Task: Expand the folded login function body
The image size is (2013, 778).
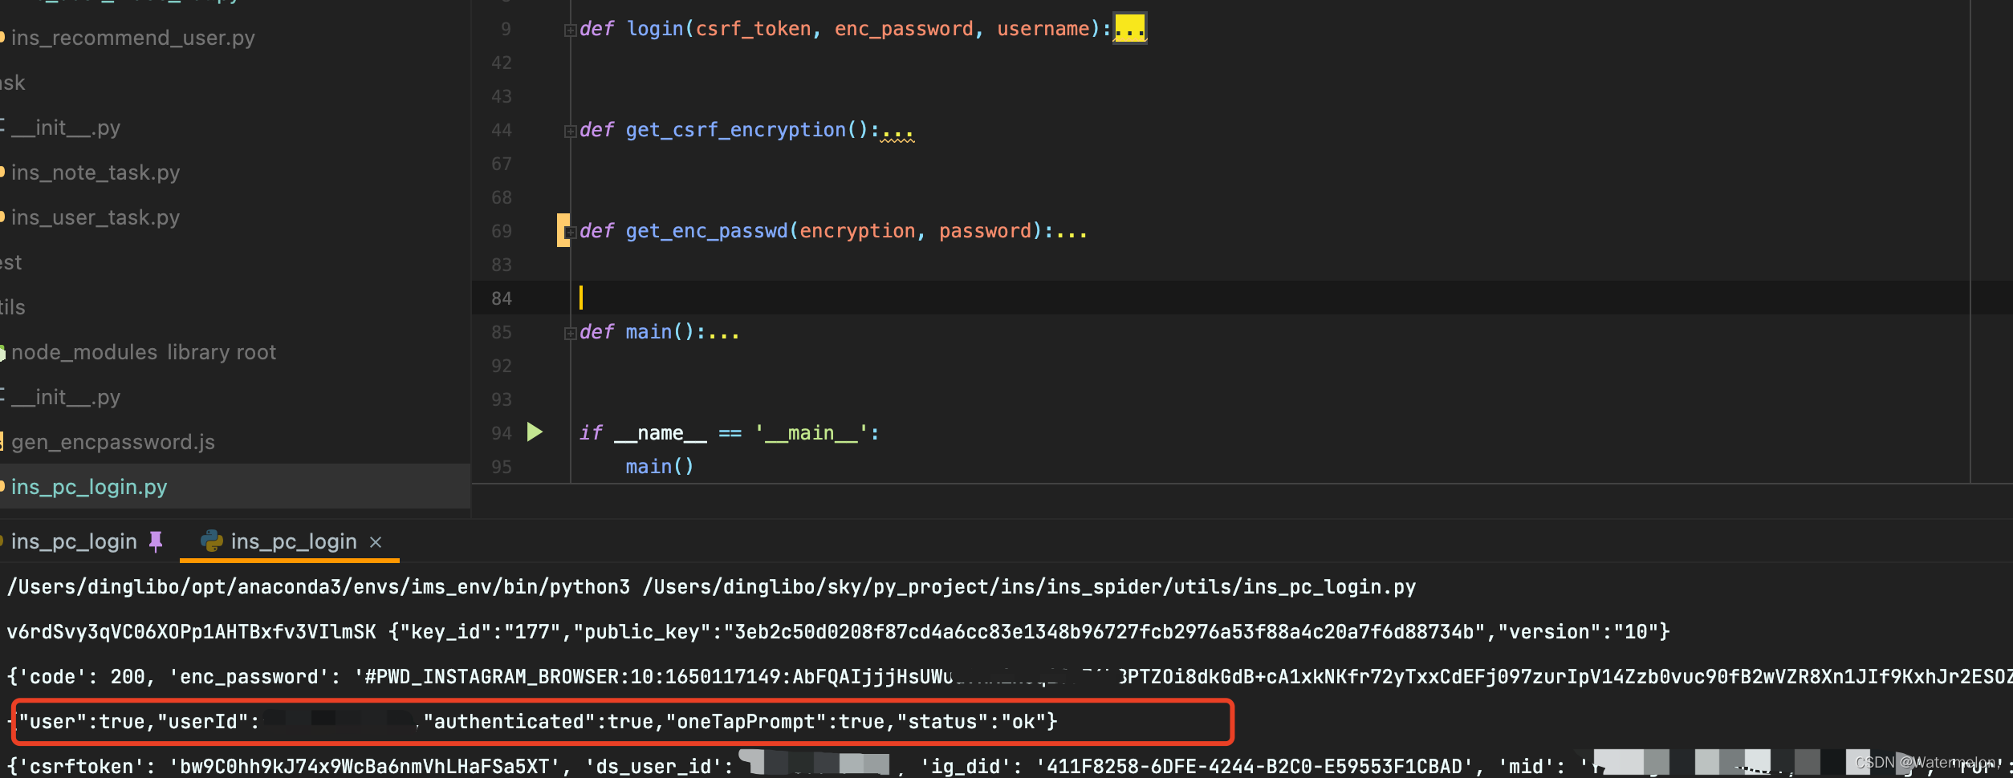Action: [x=570, y=30]
